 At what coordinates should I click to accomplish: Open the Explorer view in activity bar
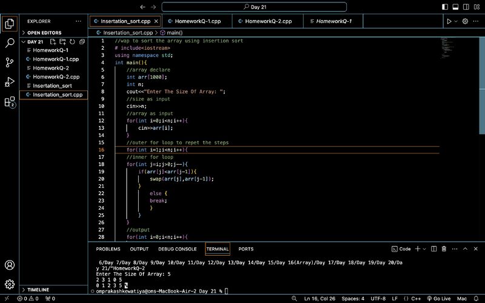point(9,24)
